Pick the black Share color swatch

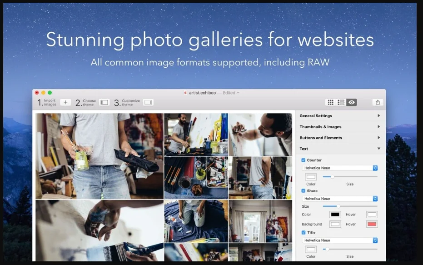click(335, 215)
